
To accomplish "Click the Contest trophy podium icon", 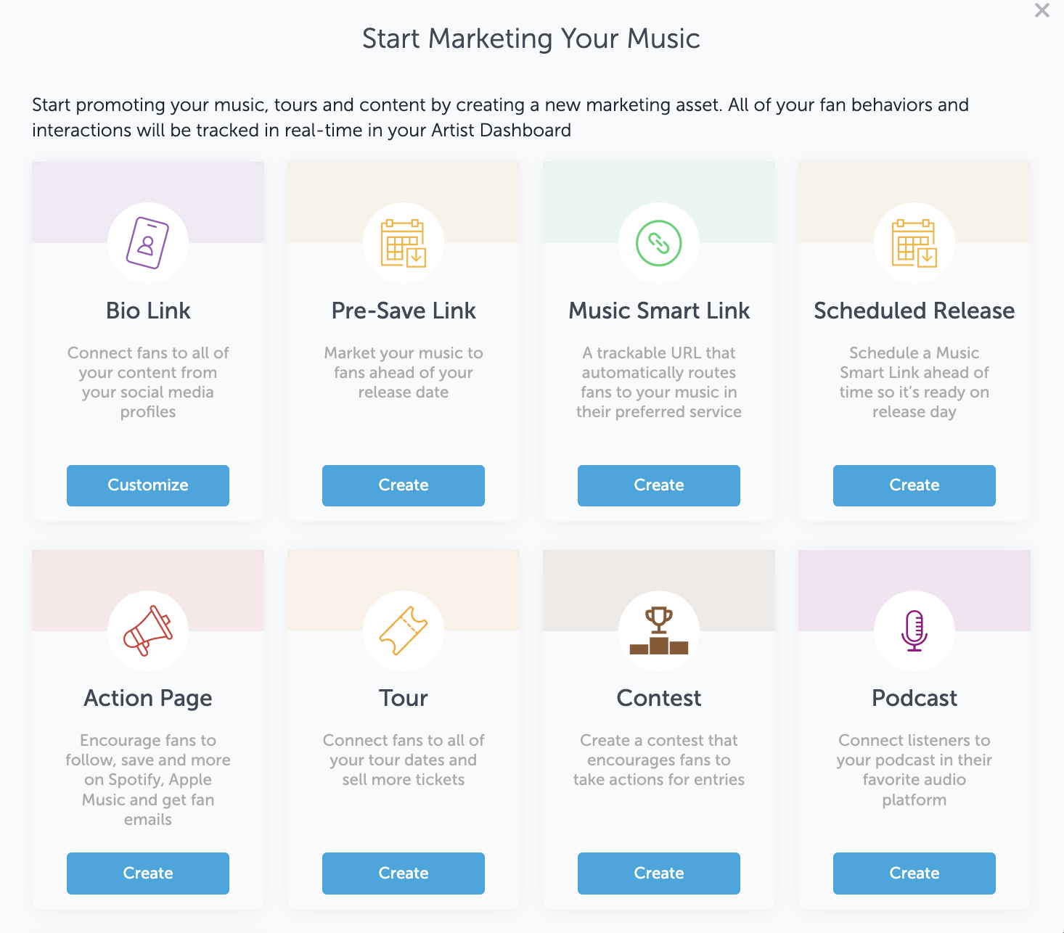I will tap(659, 630).
